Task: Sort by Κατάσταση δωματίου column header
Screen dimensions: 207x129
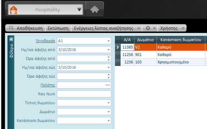Action: tap(181, 40)
